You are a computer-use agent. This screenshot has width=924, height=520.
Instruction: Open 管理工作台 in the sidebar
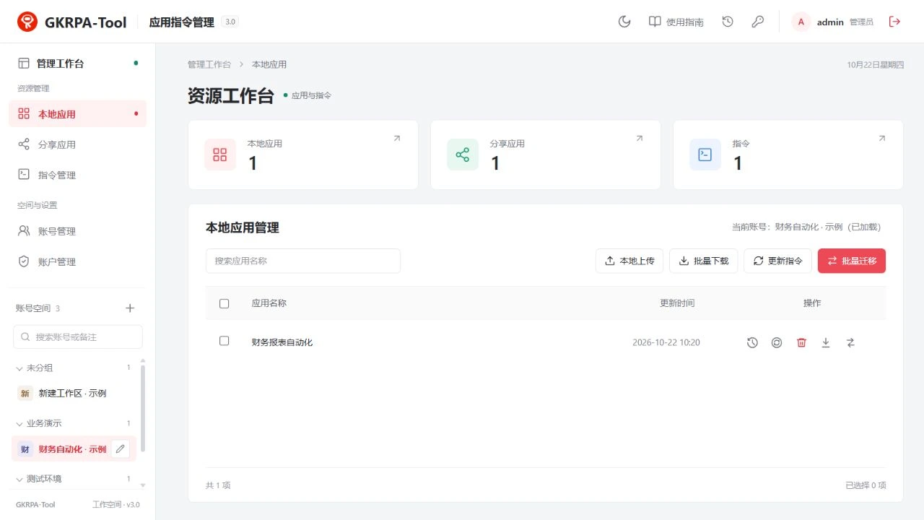[x=77, y=64]
